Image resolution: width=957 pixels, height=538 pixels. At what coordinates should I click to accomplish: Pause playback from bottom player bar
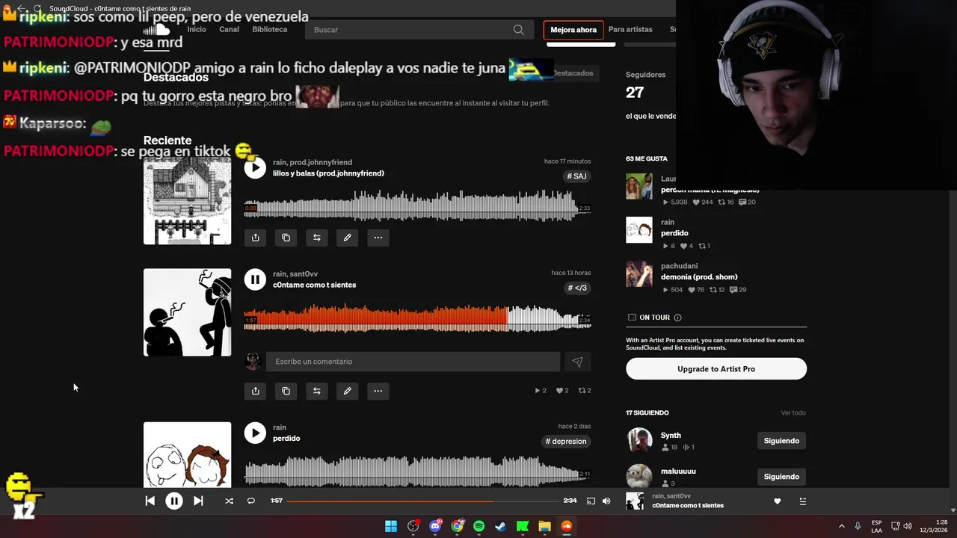173,501
